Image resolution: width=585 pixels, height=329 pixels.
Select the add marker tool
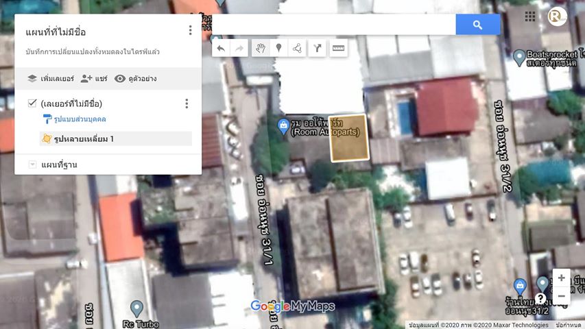point(278,48)
